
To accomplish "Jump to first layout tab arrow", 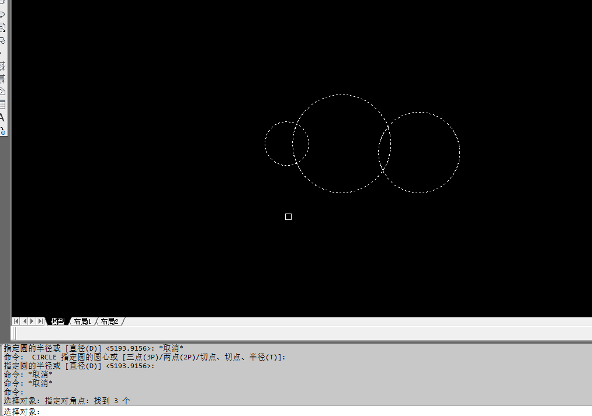I will click(x=16, y=321).
